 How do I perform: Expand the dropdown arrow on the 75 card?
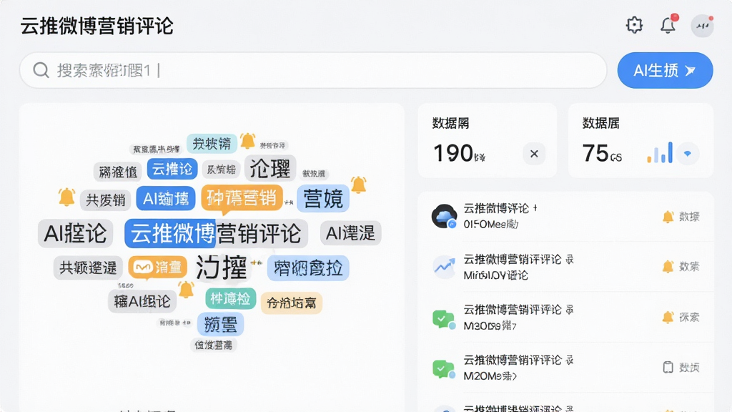(687, 153)
